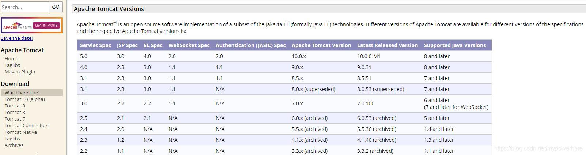This screenshot has height=155, width=586.
Task: Open the Tomcat Connectors link
Action: point(27,125)
